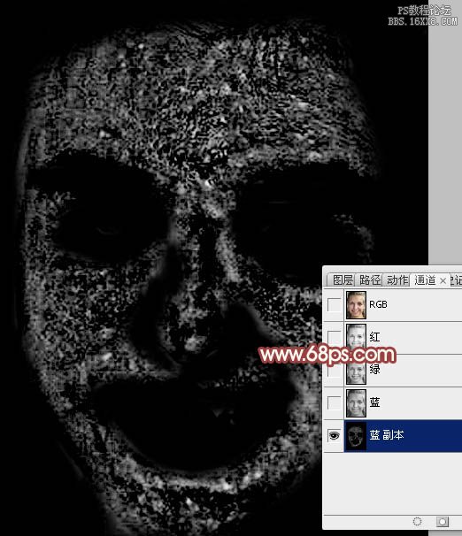Switch to the 动作 tab
Viewport: 462px width, 536px height.
click(397, 280)
